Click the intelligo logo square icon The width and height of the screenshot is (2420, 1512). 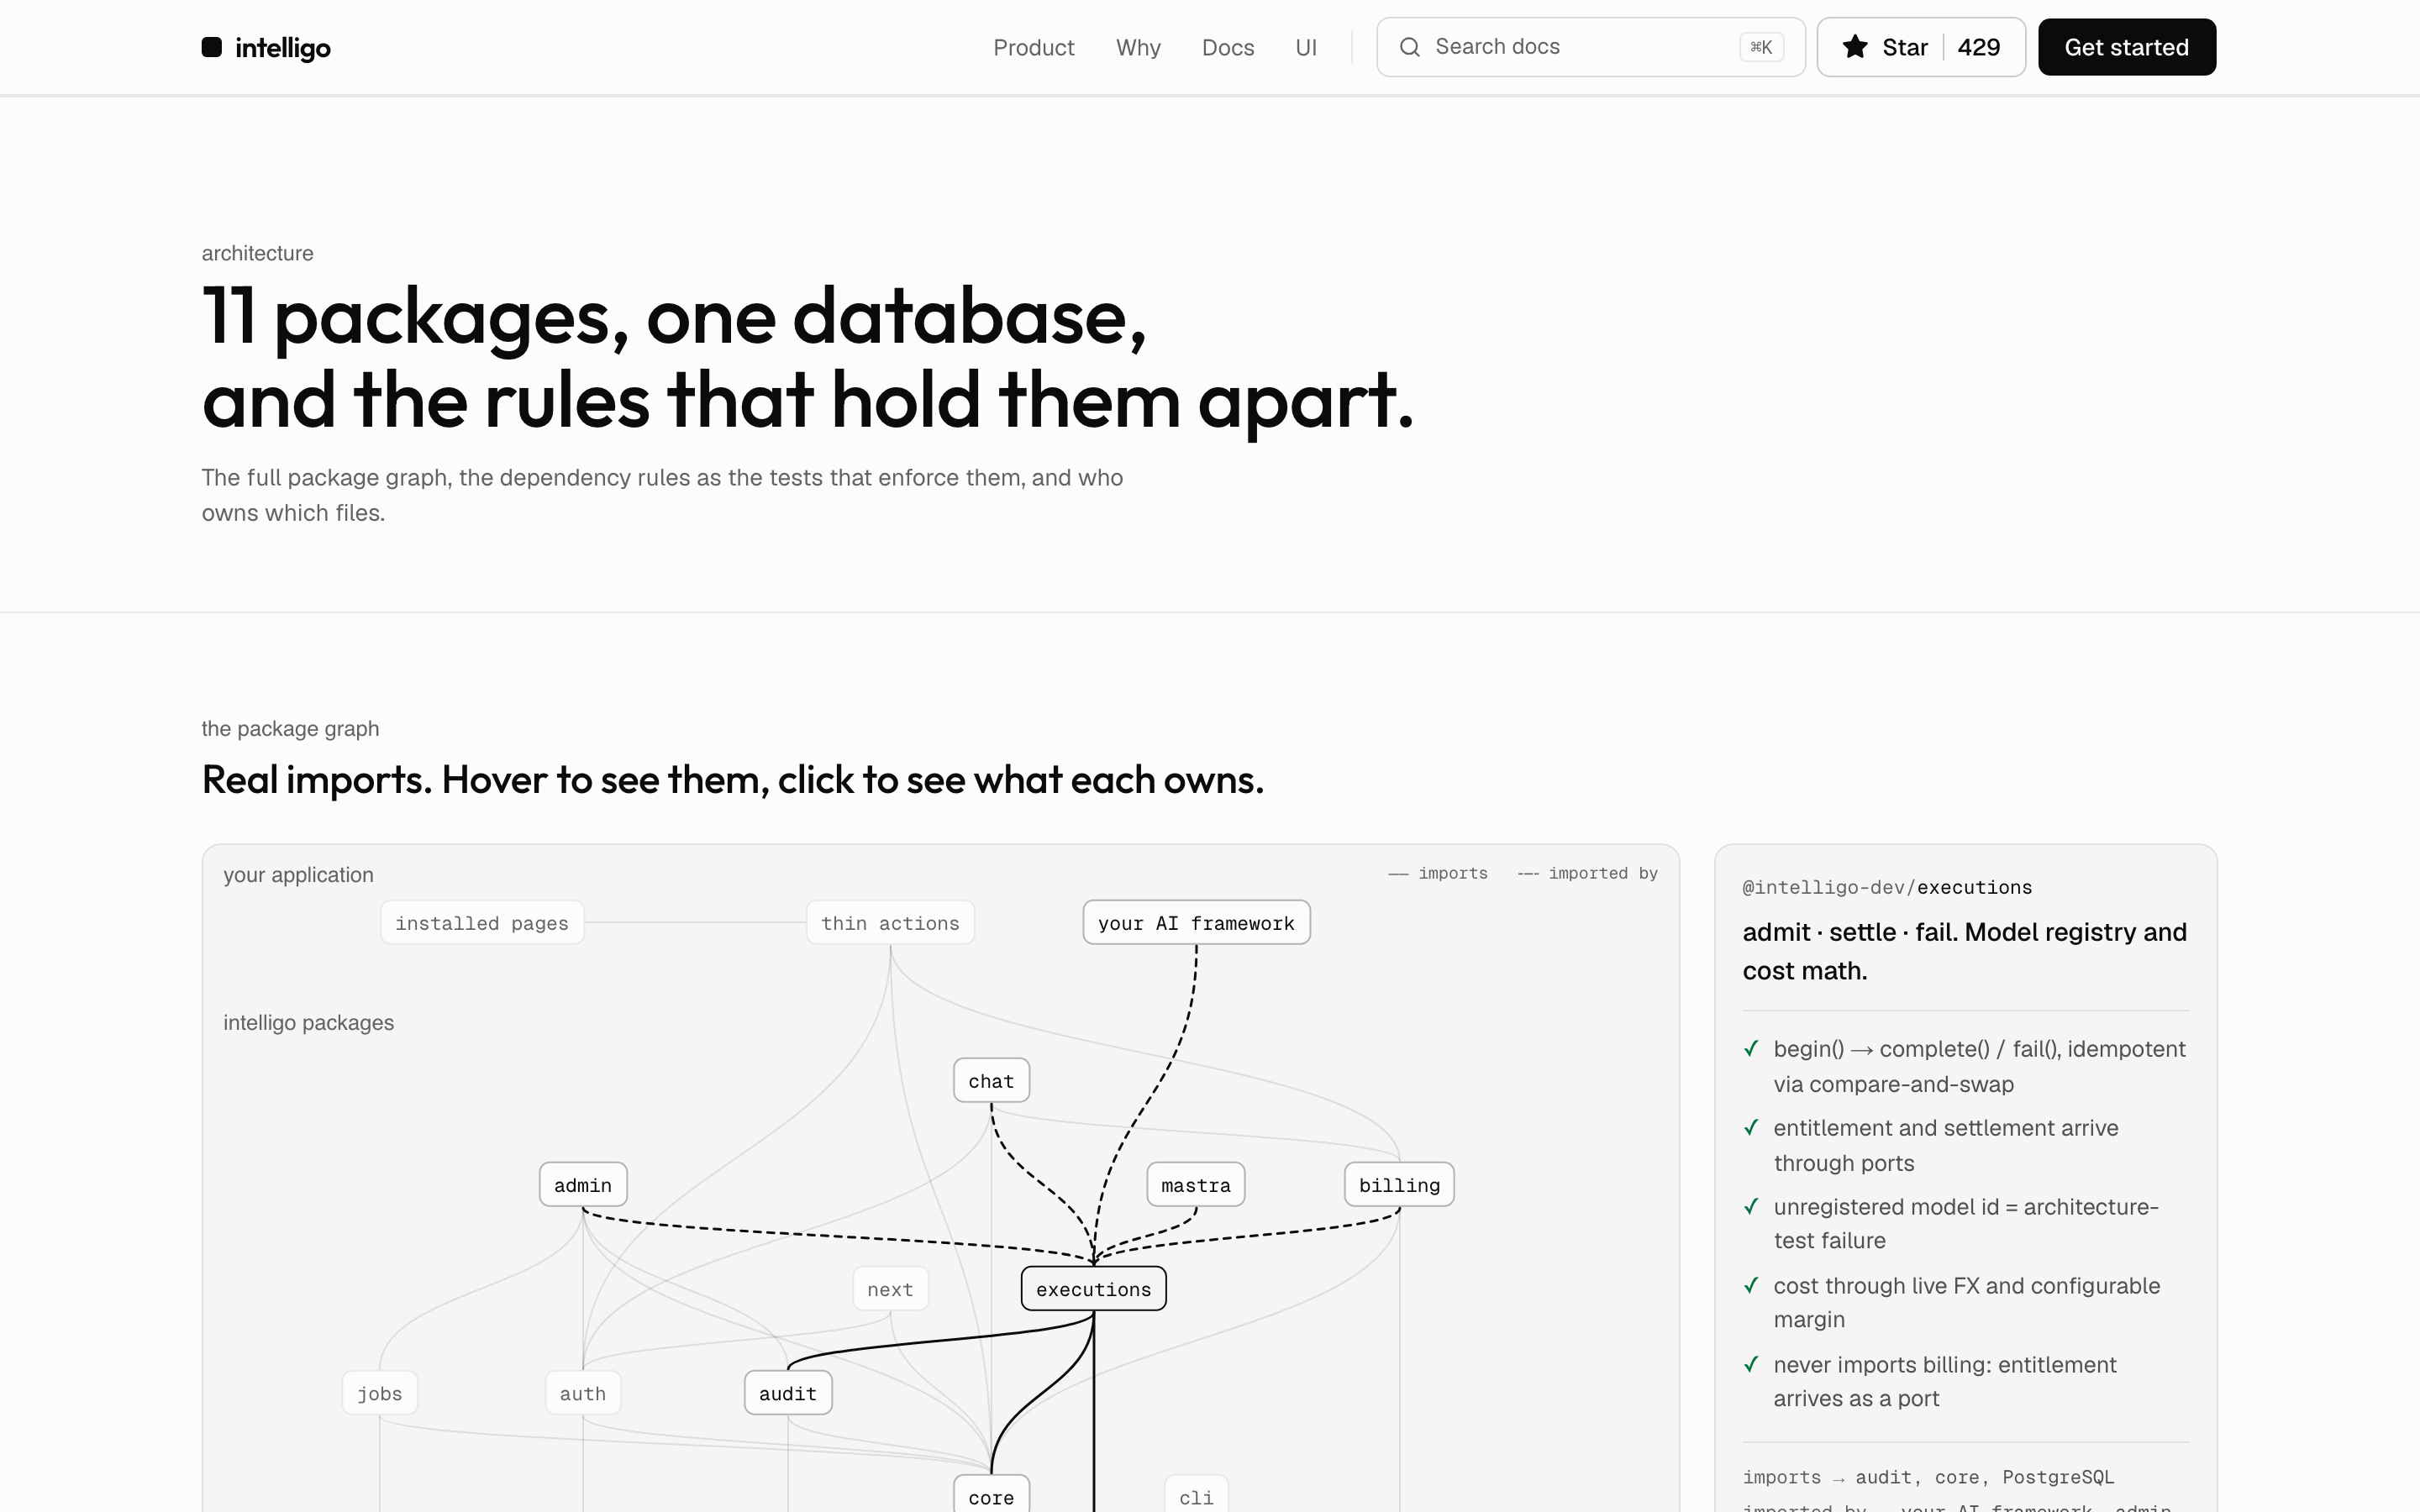coord(211,47)
